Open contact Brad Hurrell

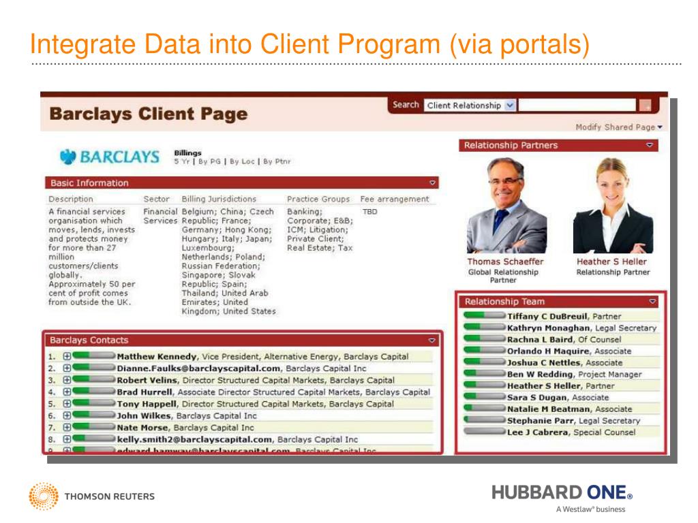(x=145, y=392)
